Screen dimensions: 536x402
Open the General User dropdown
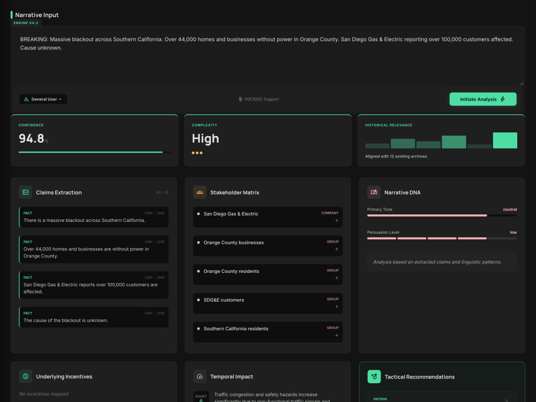43,99
